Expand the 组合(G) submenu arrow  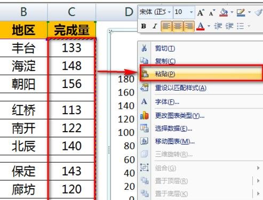point(258,168)
